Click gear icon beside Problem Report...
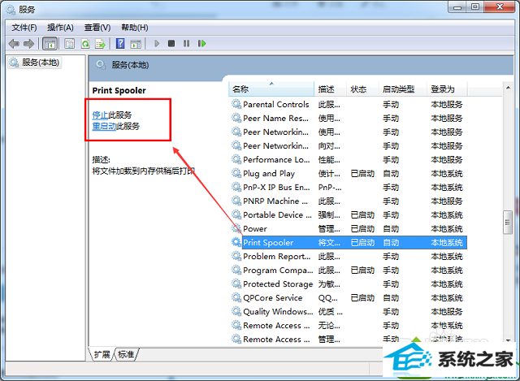Screen dimensions: 520x381 coord(236,256)
